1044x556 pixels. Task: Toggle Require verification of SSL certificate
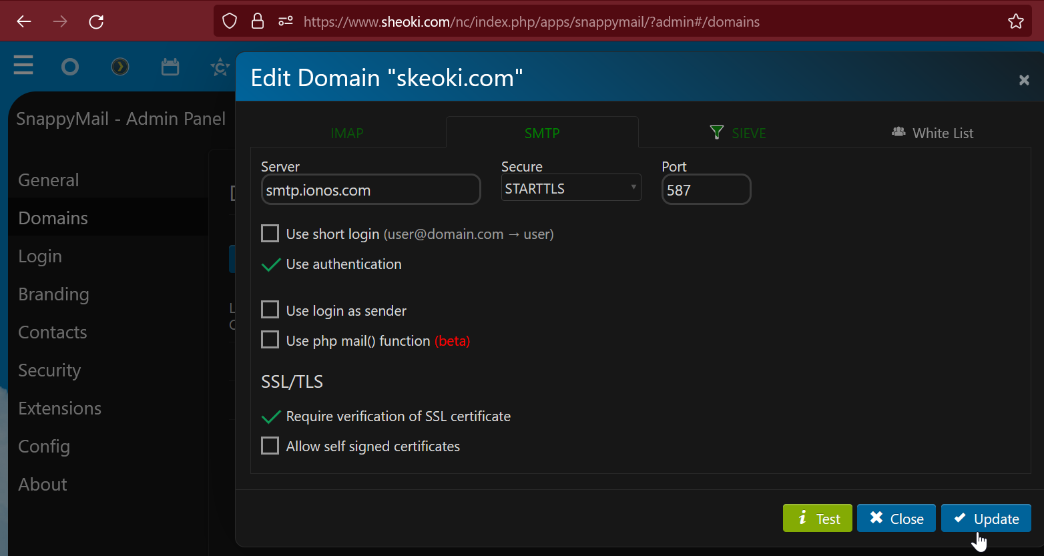[270, 416]
